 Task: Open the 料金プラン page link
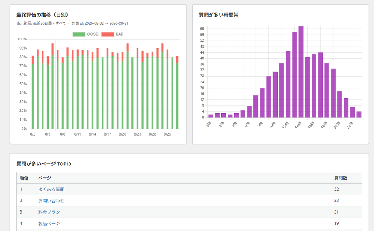[x=49, y=212]
